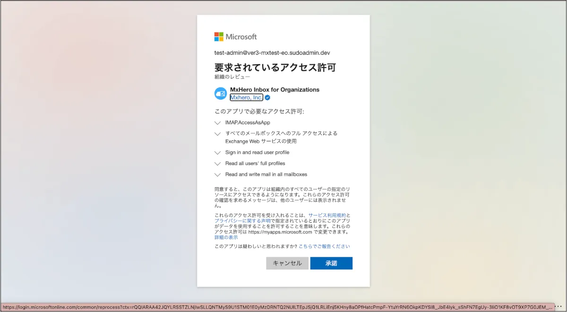Expand the IMAP.AccessAsApp permission
This screenshot has width=567, height=312.
click(x=217, y=123)
